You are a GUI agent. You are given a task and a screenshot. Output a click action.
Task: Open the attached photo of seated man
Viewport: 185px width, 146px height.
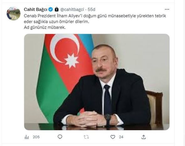tap(97, 82)
